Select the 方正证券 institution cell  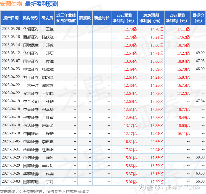pos(31,77)
